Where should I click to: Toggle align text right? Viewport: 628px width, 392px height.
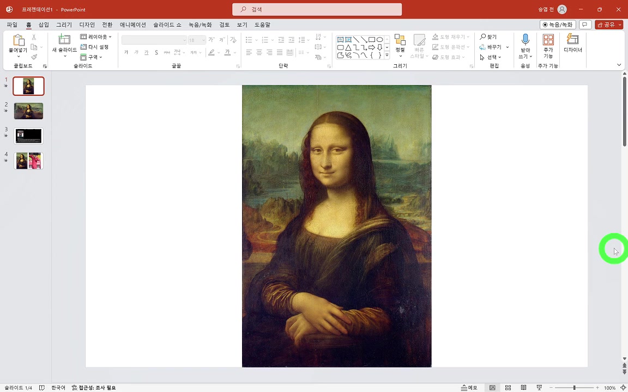tap(269, 52)
